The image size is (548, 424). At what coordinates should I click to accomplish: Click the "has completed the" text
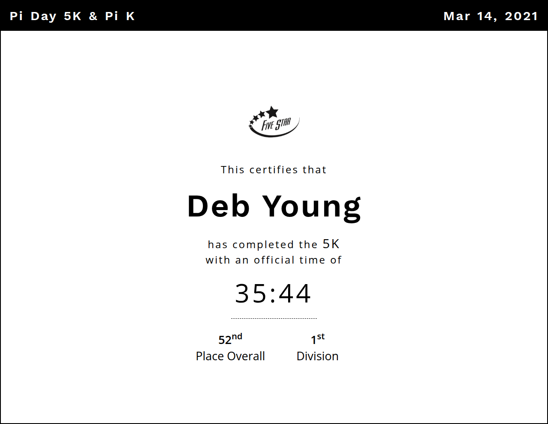click(x=262, y=245)
